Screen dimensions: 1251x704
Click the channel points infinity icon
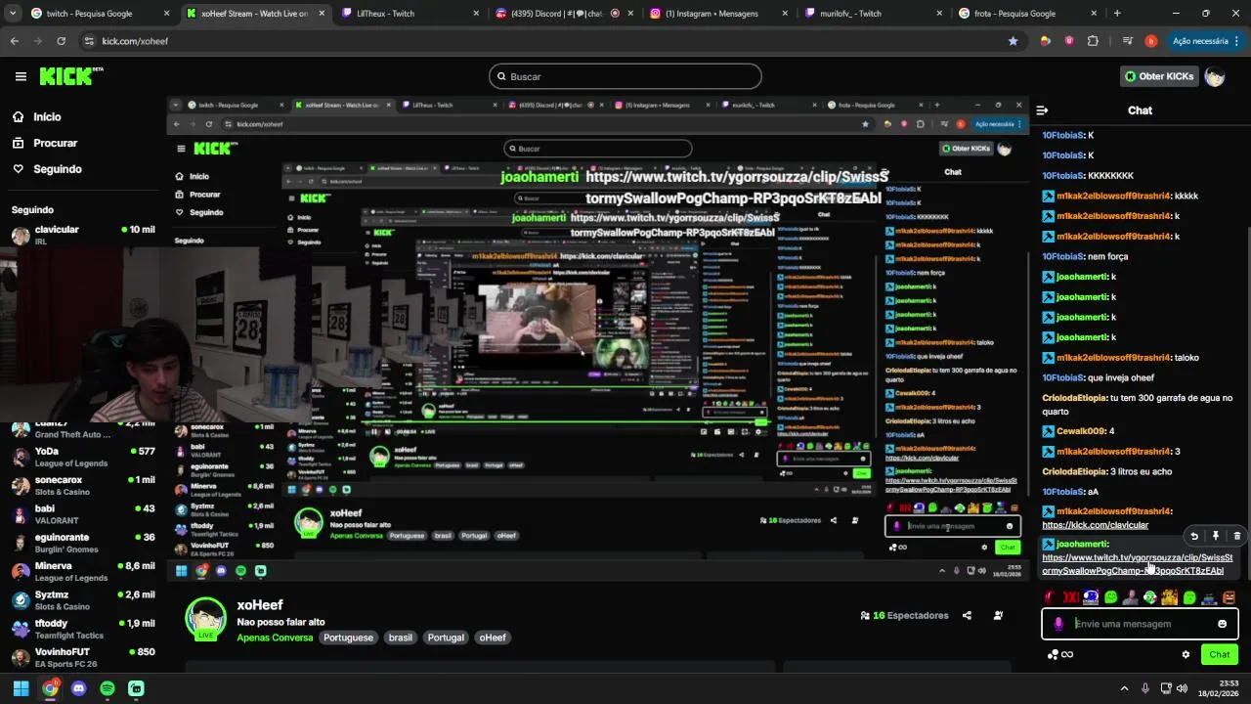tap(1059, 655)
